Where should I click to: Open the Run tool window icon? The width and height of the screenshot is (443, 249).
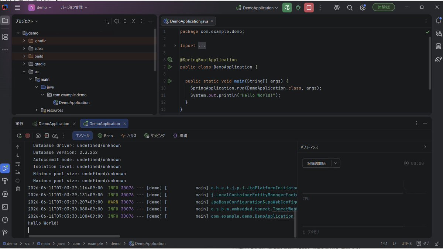pos(5,168)
